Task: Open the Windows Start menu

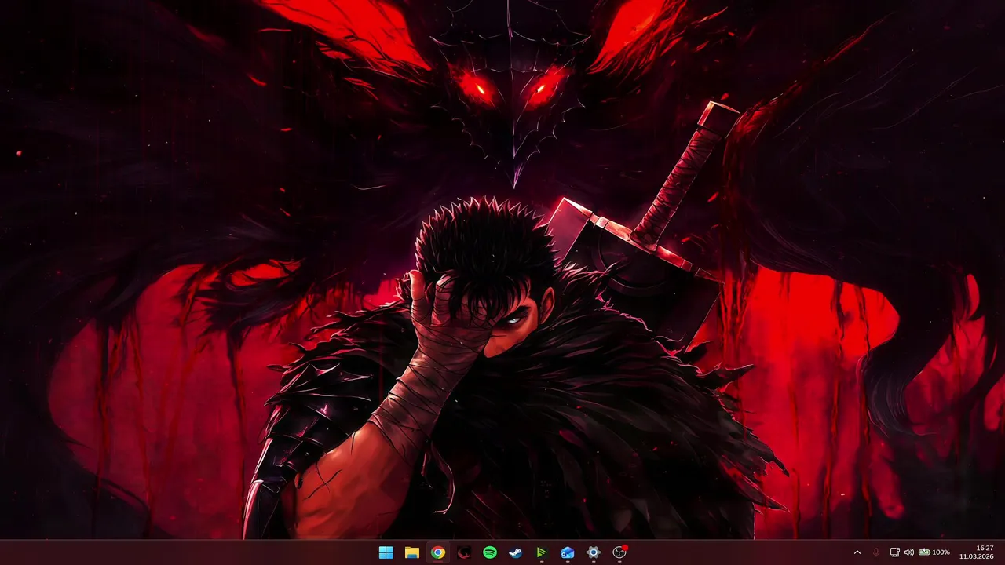Action: click(x=386, y=552)
